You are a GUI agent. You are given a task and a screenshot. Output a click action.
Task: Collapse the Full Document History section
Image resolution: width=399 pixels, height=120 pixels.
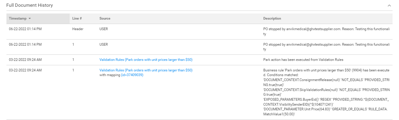tap(389, 6)
